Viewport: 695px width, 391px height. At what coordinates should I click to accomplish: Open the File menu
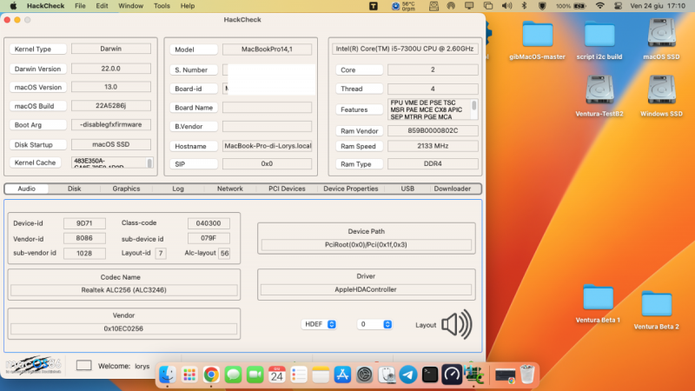pyautogui.click(x=80, y=6)
